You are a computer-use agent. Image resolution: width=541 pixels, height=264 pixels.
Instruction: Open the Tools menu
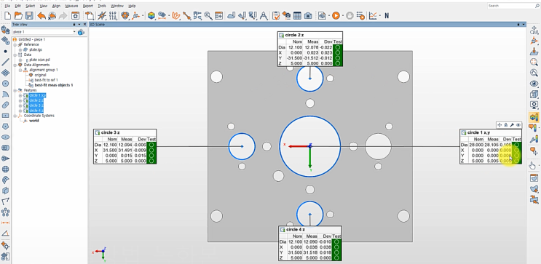[102, 6]
